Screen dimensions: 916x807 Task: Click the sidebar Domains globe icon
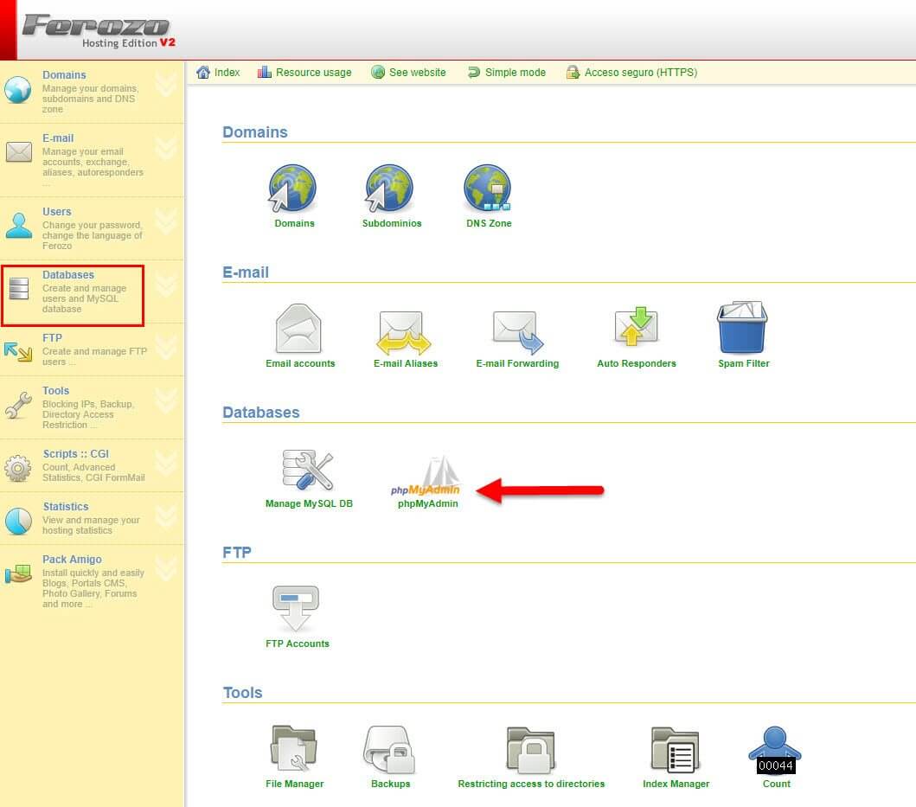click(x=18, y=90)
